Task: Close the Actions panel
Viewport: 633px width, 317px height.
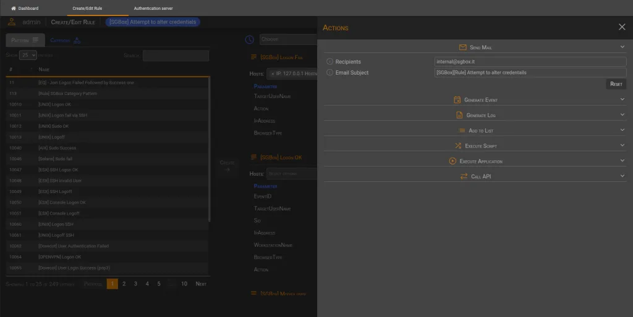Action: pyautogui.click(x=622, y=27)
